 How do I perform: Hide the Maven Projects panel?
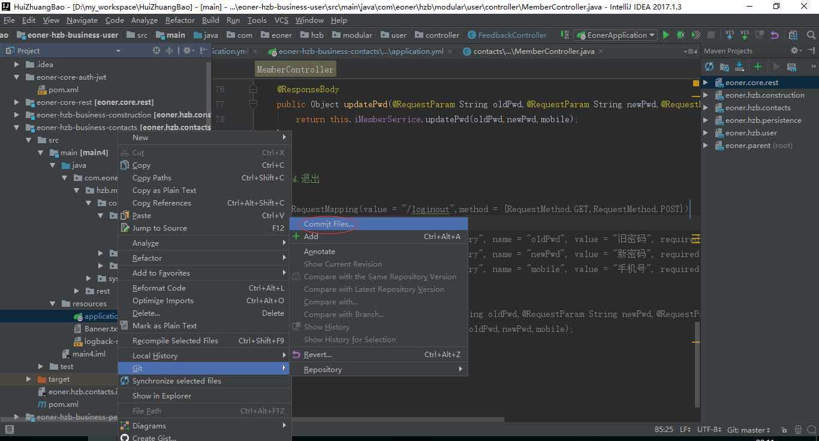point(811,51)
